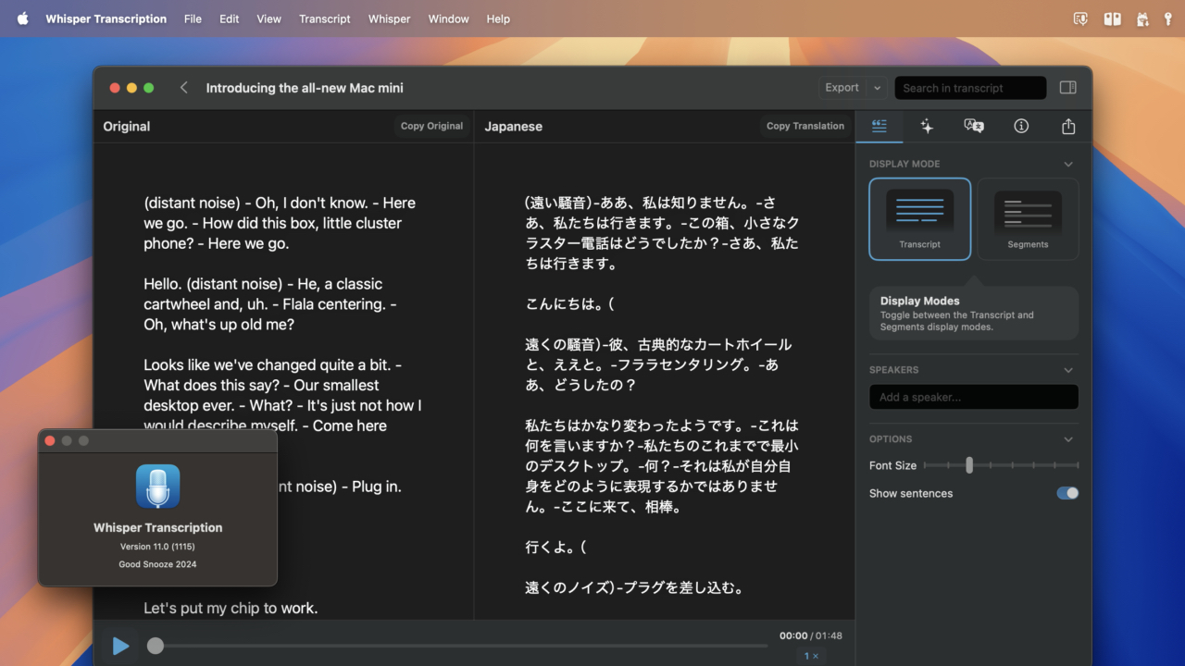Collapse the Options section
1185x666 pixels.
[1068, 439]
